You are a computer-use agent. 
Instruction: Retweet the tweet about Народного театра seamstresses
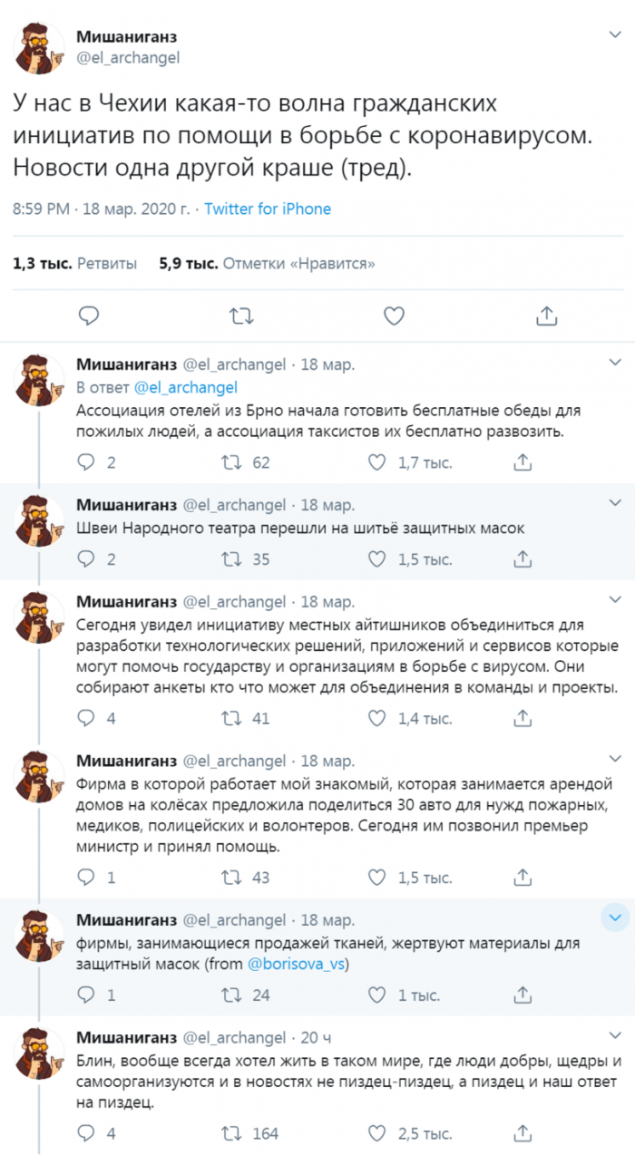(232, 559)
